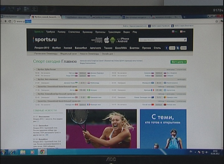Collapse Футбол. Олимпийский футбольный турнир жен section
Viewport: 224px width, 164px height.
(x=35, y=94)
